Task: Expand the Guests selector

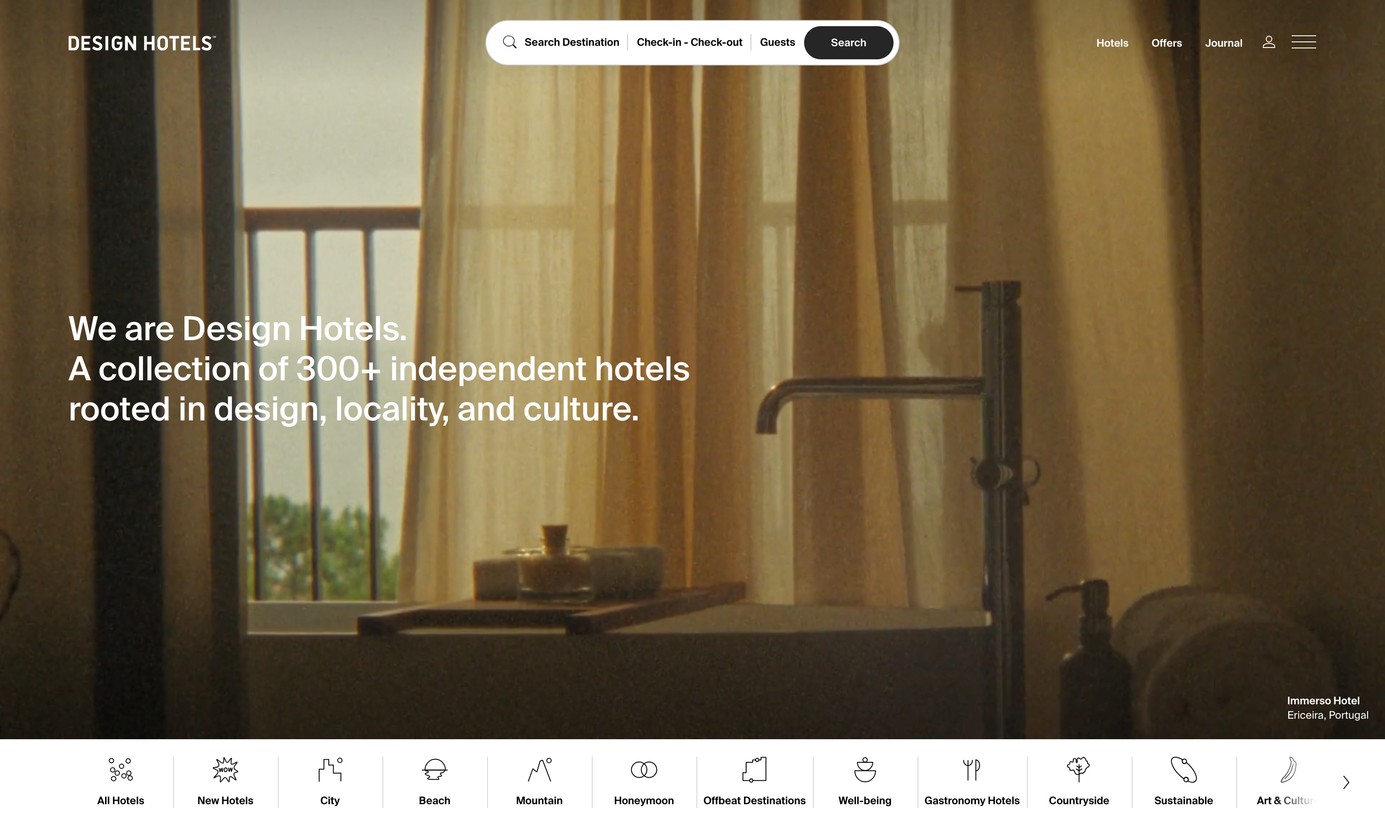Action: 778,42
